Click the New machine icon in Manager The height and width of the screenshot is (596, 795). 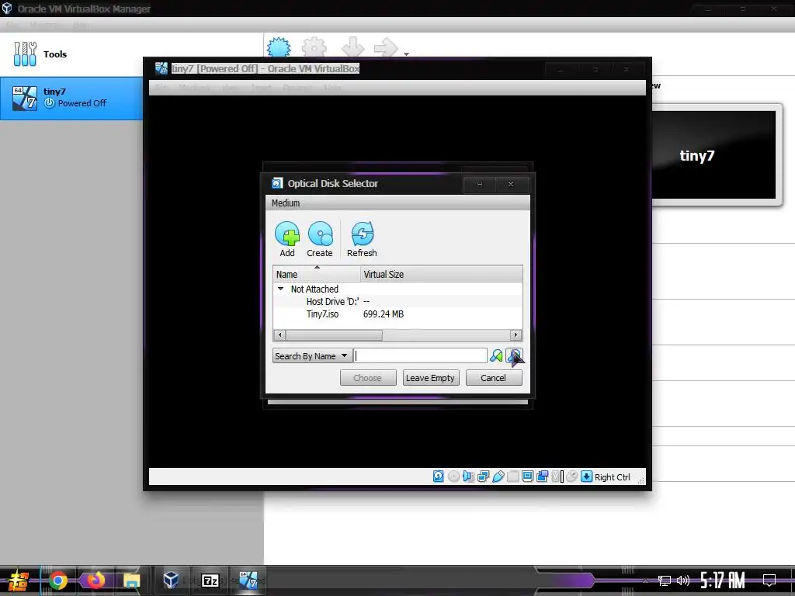(279, 47)
